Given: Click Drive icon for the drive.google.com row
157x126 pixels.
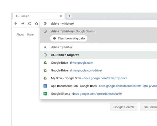Looking at the screenshot, I should pyautogui.click(x=45, y=63).
